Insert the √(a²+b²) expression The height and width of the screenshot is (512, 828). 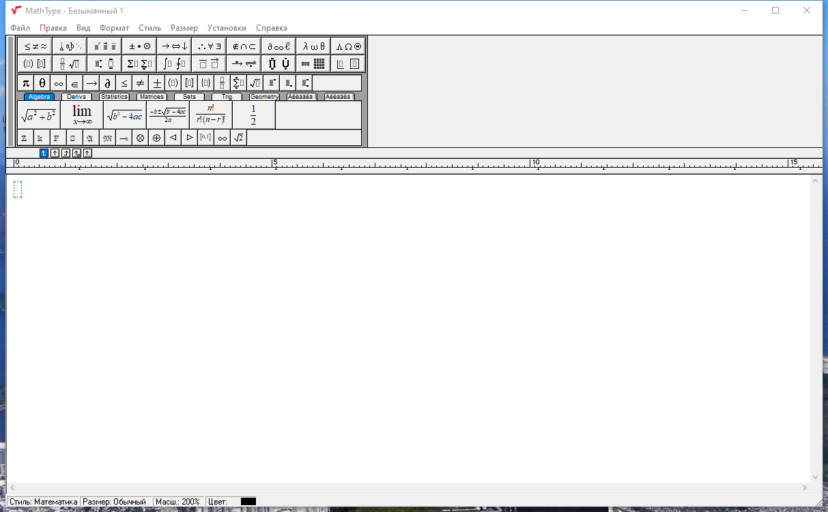39,115
